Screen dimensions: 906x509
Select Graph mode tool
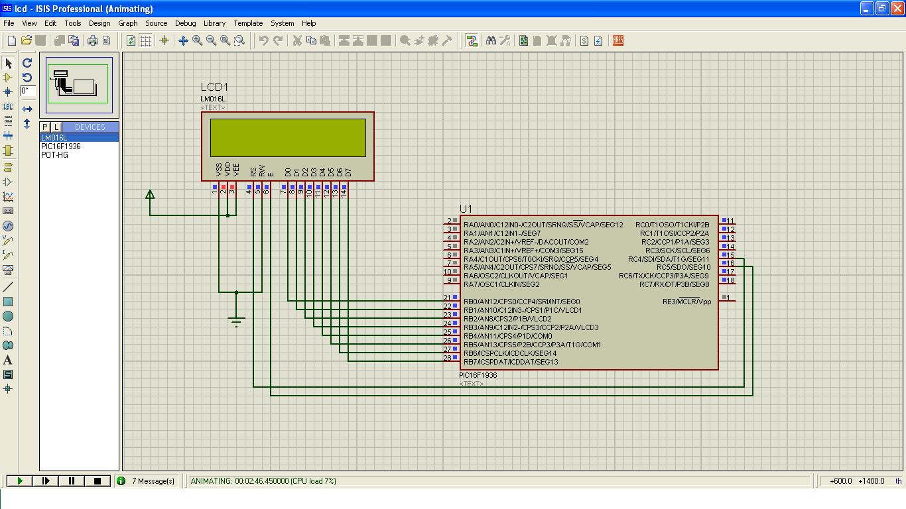(x=8, y=196)
